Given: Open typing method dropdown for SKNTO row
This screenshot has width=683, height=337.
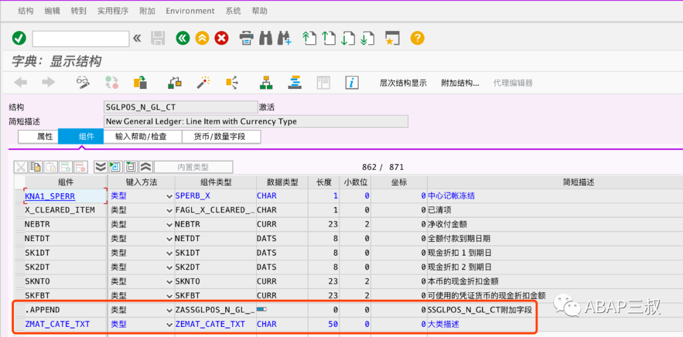Looking at the screenshot, I should point(169,281).
